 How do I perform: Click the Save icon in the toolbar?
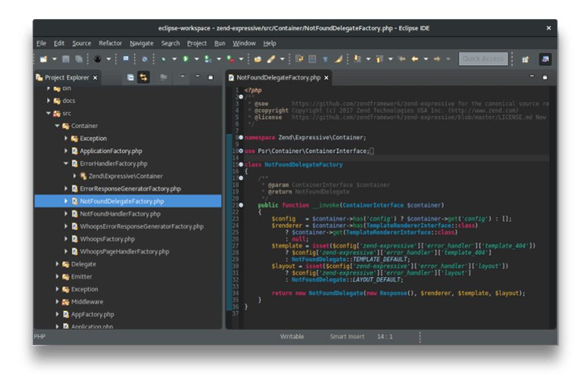coord(65,59)
